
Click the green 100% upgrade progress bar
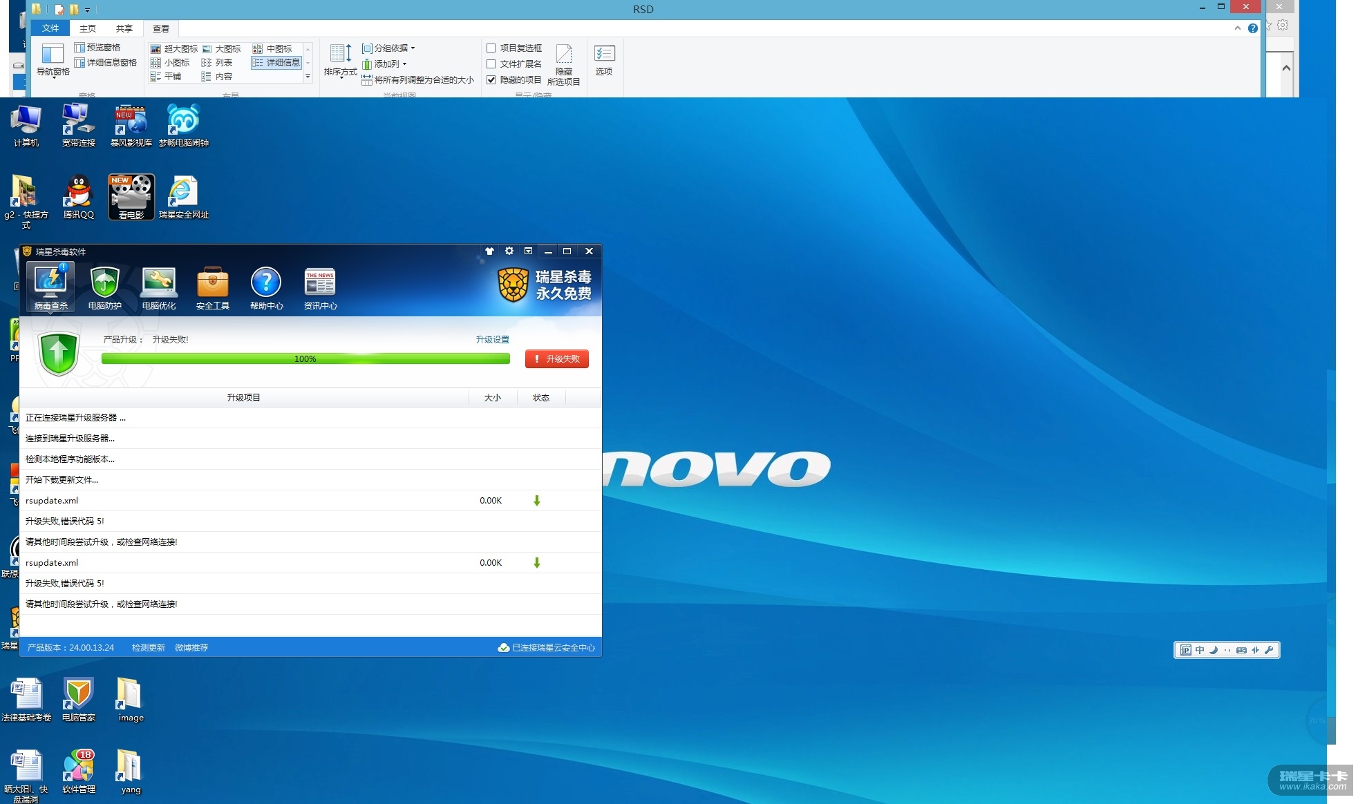pos(305,359)
